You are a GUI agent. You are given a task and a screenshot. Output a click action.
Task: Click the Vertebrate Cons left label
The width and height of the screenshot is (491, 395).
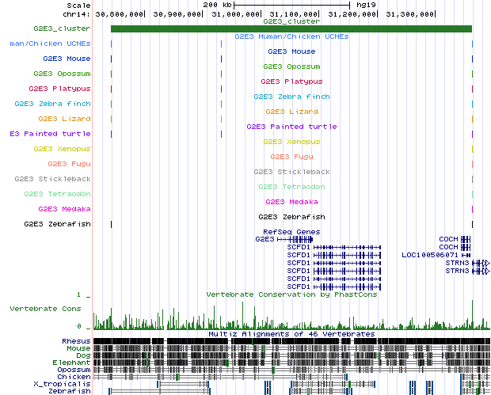(46, 308)
